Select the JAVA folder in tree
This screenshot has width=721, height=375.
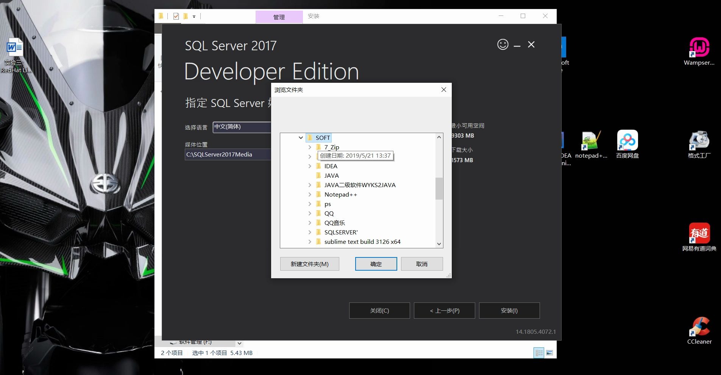point(331,175)
